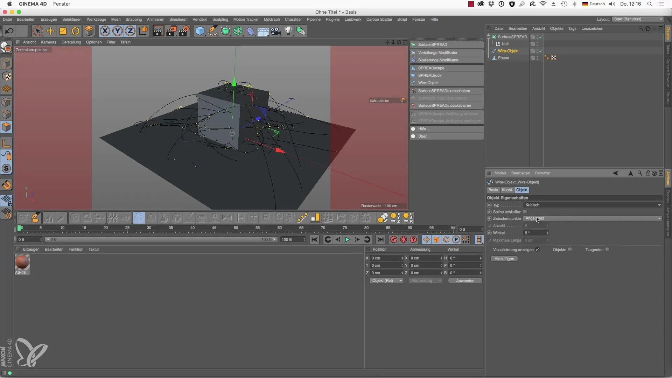This screenshot has width=672, height=378.
Task: Switch to polygons mode
Action: pos(6,127)
